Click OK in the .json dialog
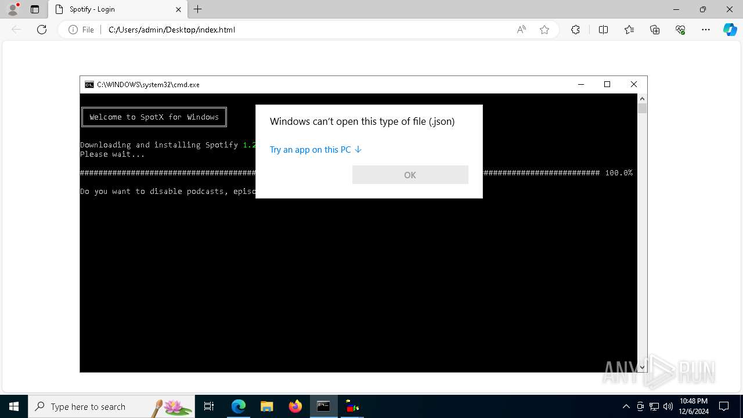The height and width of the screenshot is (418, 743). 410,175
